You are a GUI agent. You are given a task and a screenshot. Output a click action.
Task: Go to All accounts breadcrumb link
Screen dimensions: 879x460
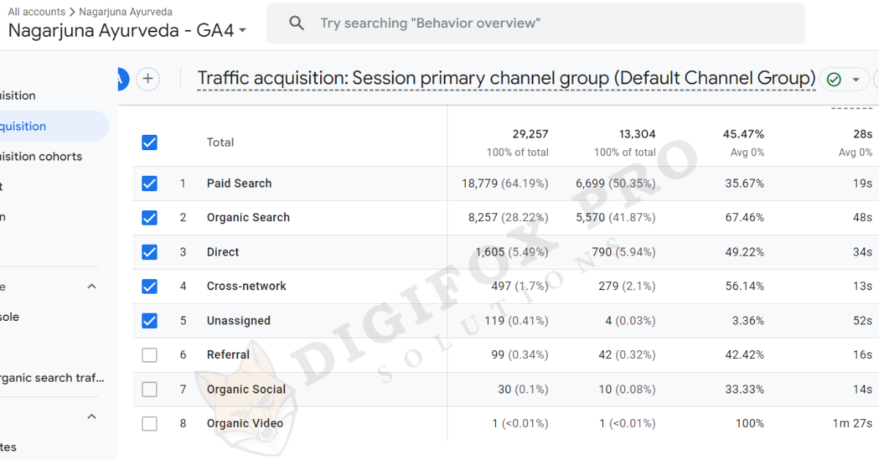[37, 12]
